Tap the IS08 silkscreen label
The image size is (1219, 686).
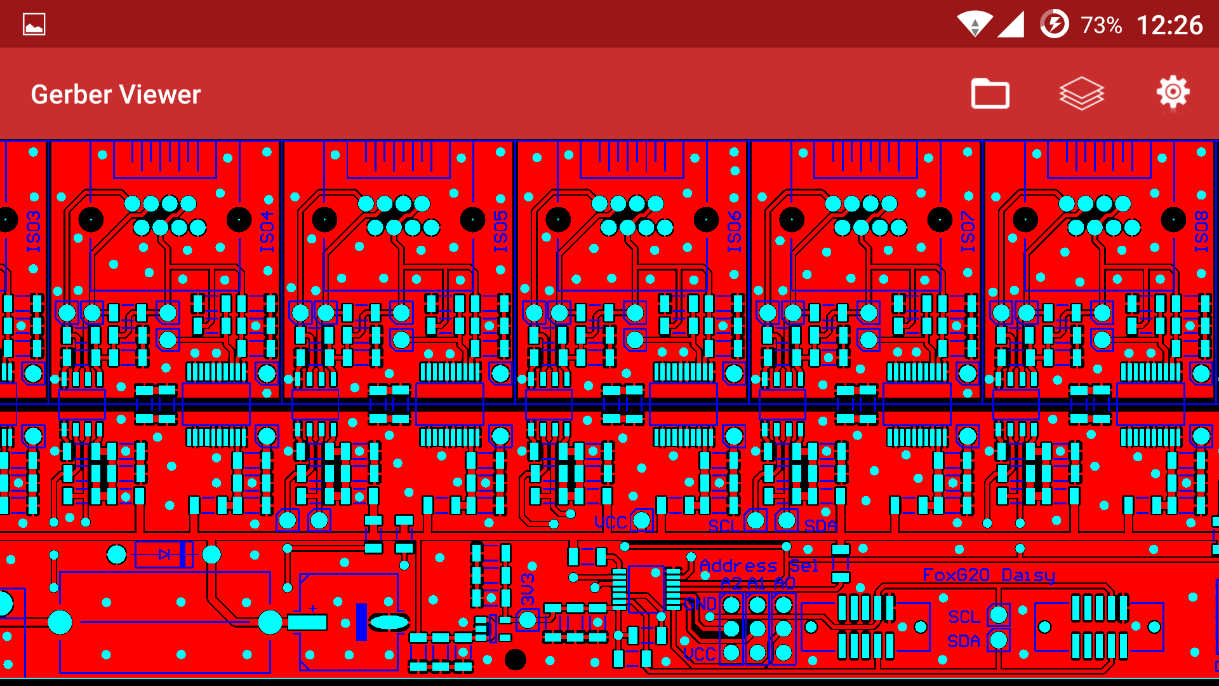click(1202, 231)
